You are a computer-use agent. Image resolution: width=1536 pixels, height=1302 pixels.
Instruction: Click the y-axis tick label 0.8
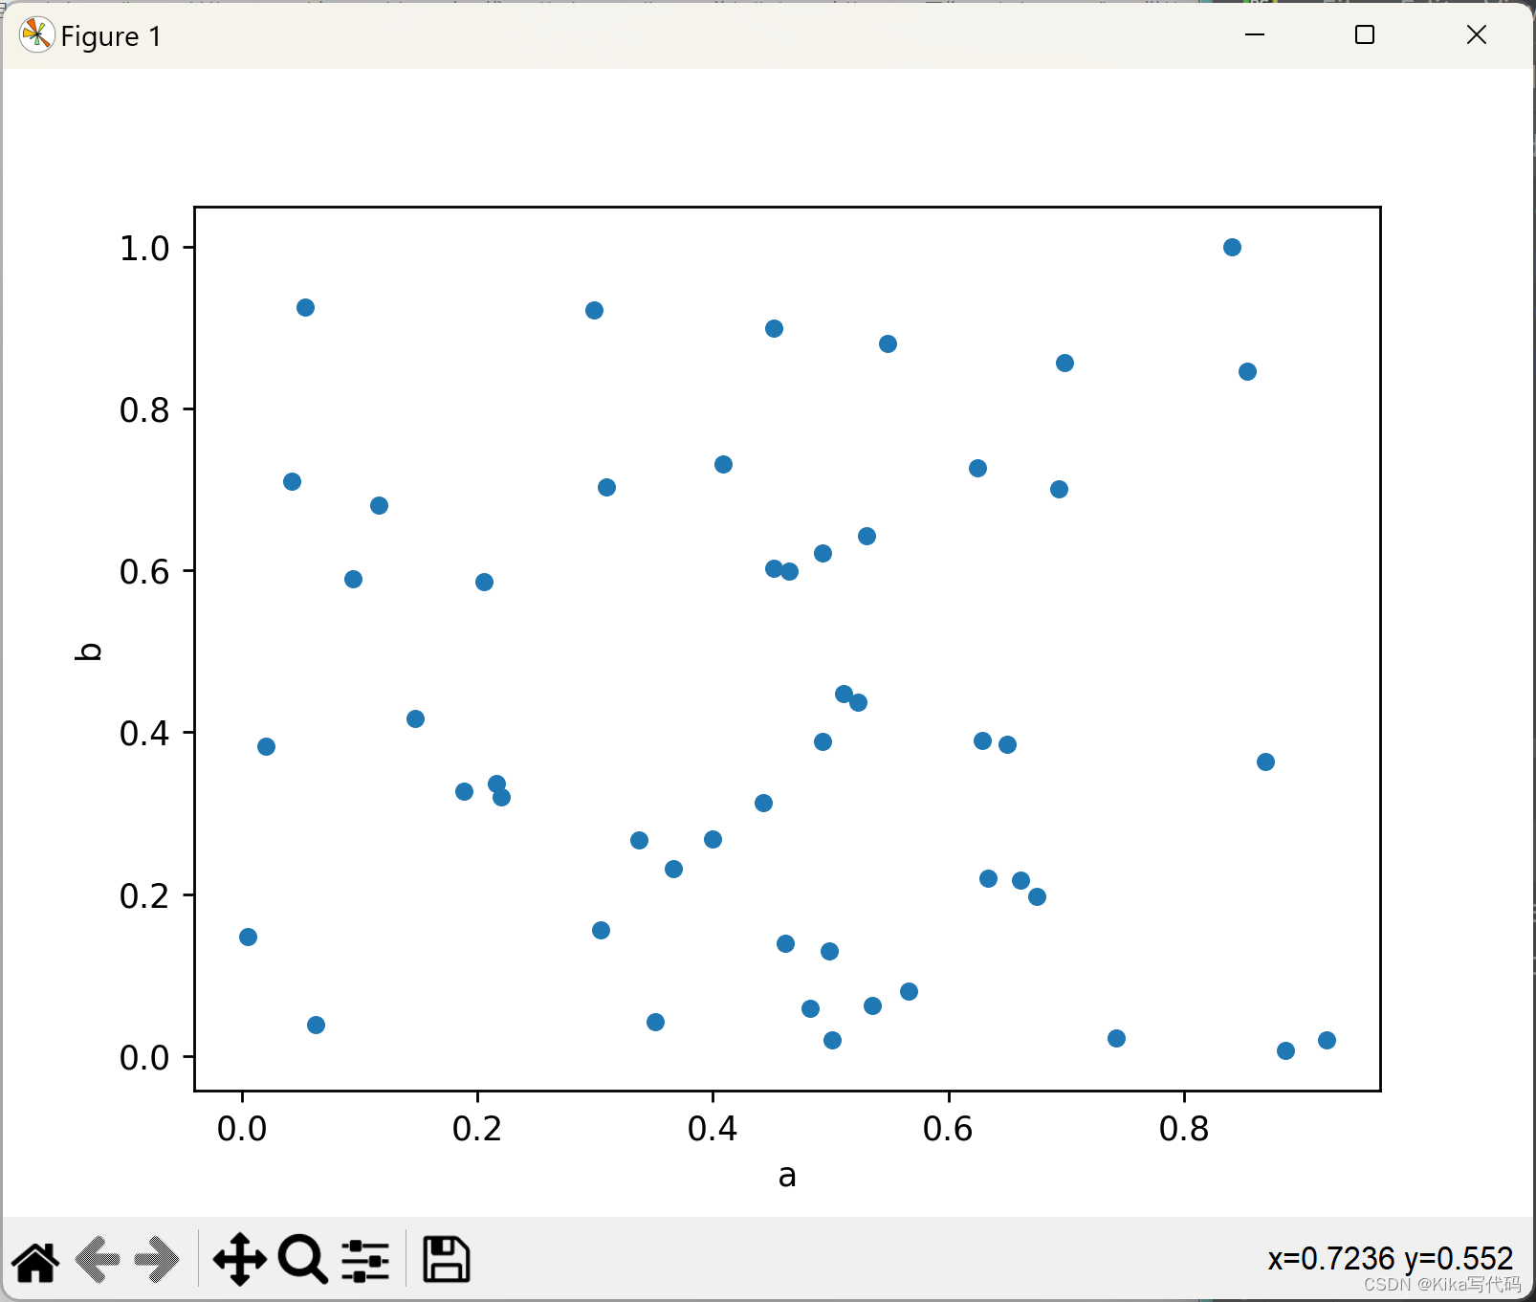pos(144,410)
